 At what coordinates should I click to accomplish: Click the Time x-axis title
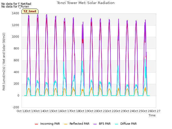[152, 115]
